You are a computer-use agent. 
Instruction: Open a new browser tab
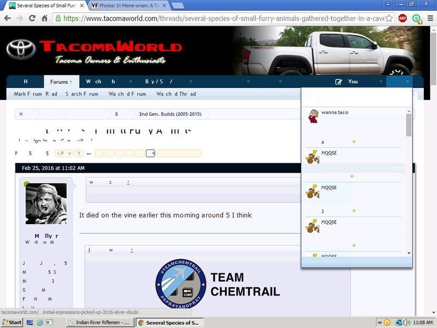coord(177,5)
